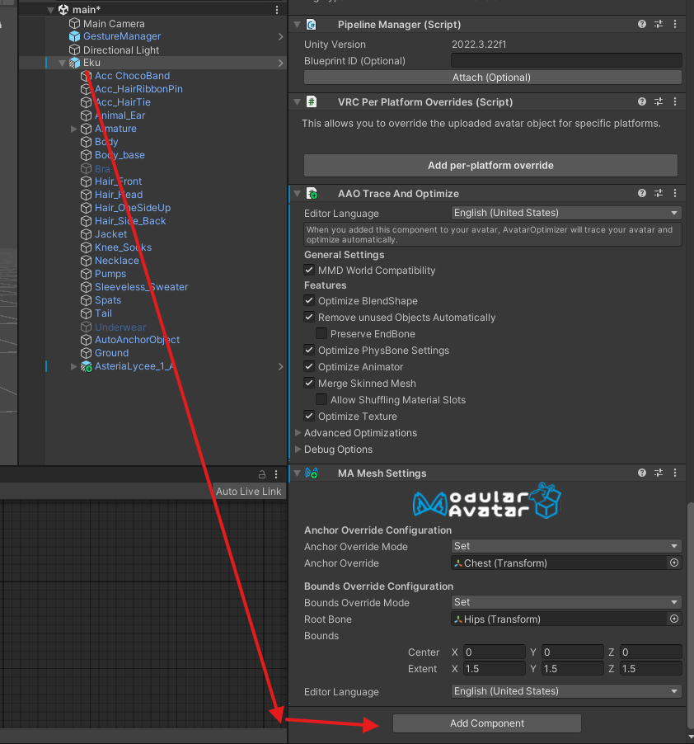The image size is (694, 744).
Task: Expand the Armature object in hierarchy
Action: click(74, 129)
